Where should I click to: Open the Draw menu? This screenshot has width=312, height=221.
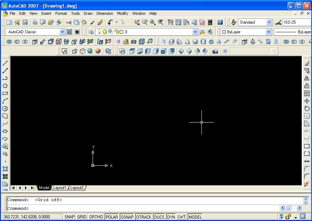pos(88,13)
